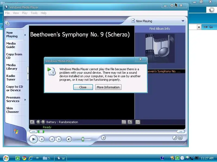Toggle the playlist pane icon
The height and width of the screenshot is (162, 217).
[138, 122]
